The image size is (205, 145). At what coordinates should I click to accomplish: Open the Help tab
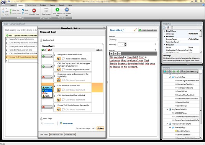click(x=70, y=5)
